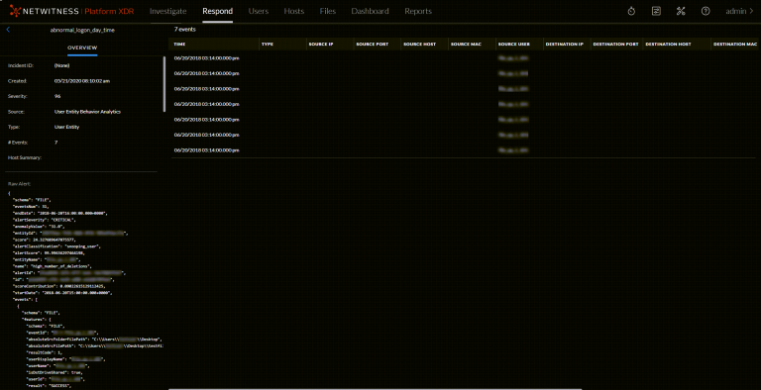Click the DESTINATION IP column header
The image size is (761, 390).
pyautogui.click(x=564, y=45)
